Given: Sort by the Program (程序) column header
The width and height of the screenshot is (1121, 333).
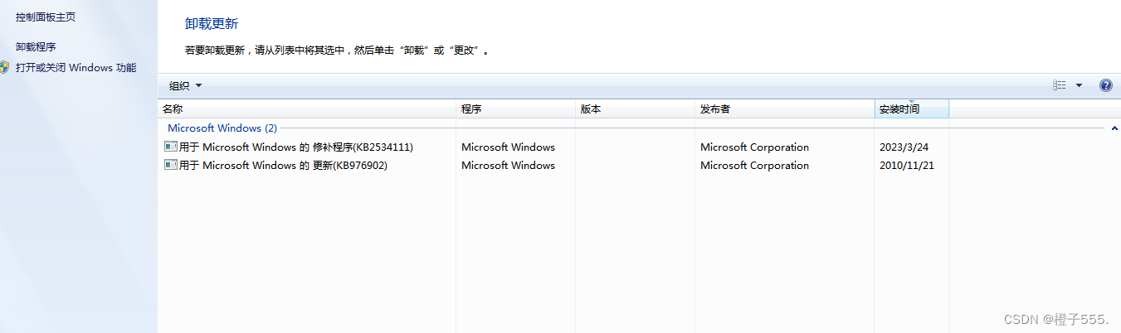Looking at the screenshot, I should pyautogui.click(x=516, y=109).
